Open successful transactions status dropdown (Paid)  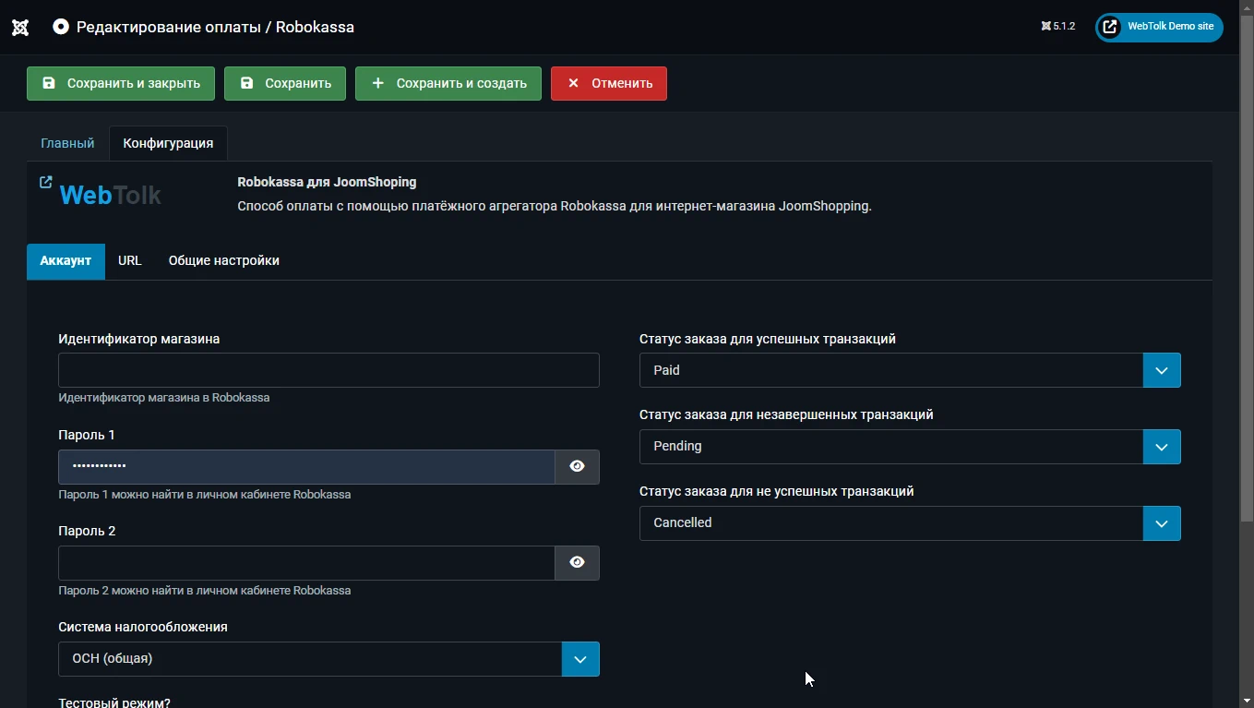[x=910, y=370]
